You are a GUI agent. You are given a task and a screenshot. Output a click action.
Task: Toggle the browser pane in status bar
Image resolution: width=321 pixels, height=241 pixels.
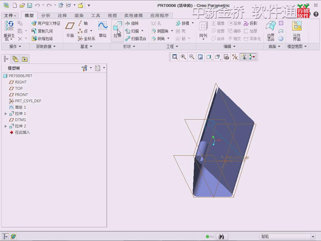pos(13,237)
